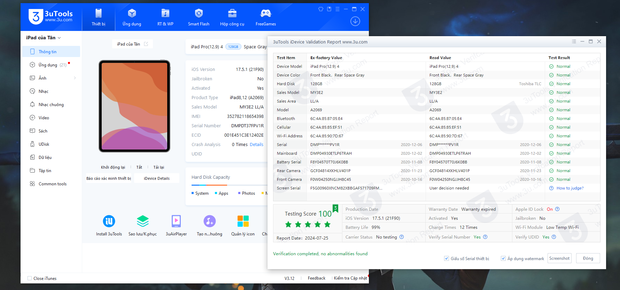This screenshot has height=290, width=620.
Task: Click the 128GB storage badge
Action: [233, 47]
